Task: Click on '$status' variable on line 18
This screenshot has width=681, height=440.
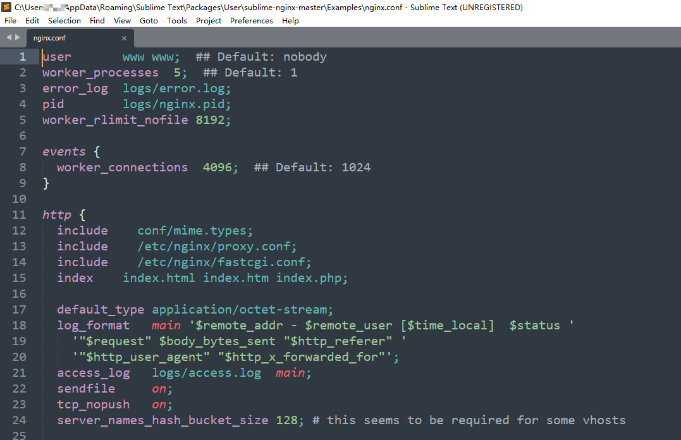Action: (x=535, y=326)
